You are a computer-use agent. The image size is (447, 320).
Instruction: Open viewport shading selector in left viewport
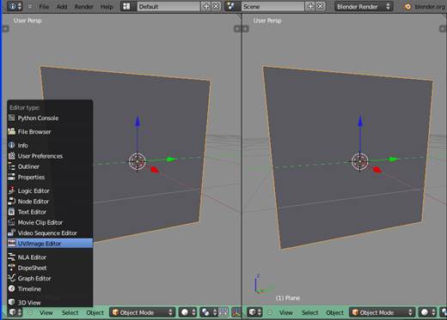click(187, 312)
